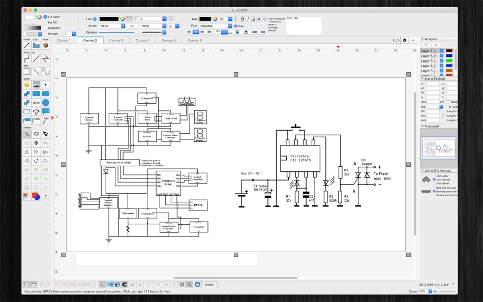Choose the Pattern fill radio button

point(45,34)
